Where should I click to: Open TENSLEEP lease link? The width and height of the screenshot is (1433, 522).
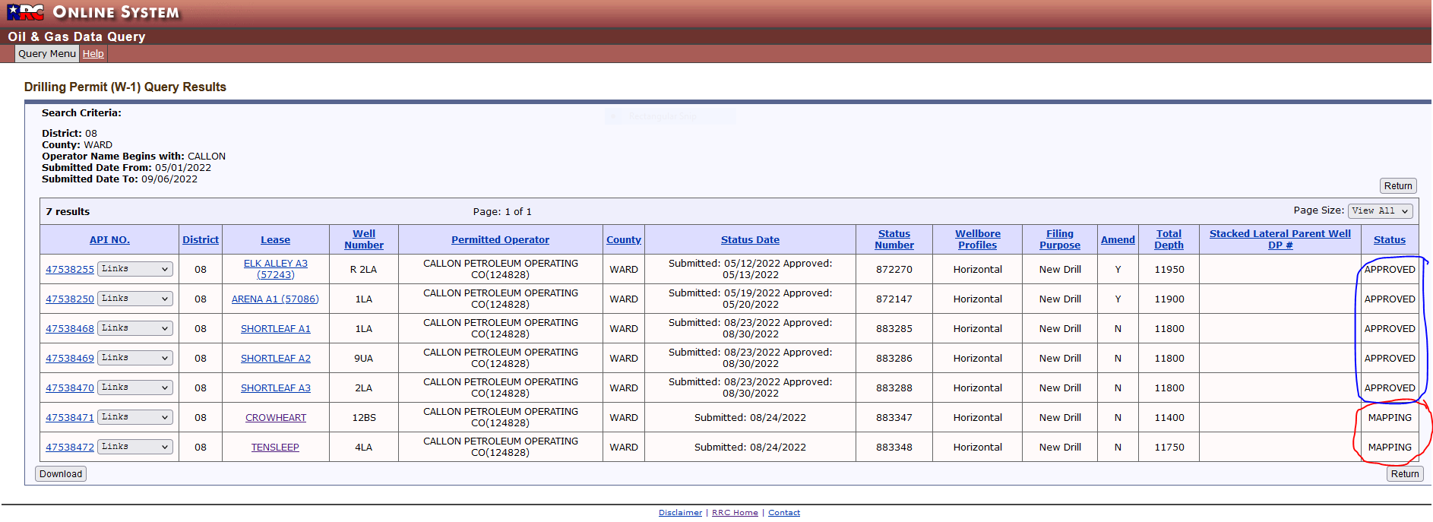pos(275,448)
